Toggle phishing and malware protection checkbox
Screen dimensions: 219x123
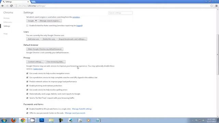tap(27, 86)
